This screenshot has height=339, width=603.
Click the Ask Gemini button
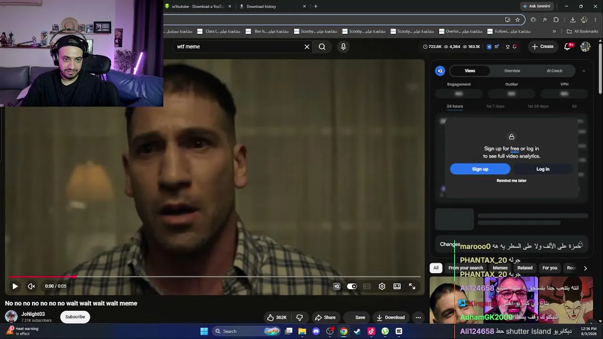(x=537, y=6)
